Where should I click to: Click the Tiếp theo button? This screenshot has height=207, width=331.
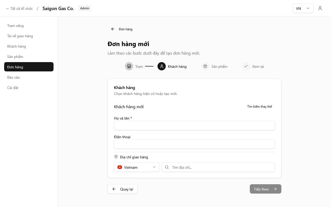[265, 189]
